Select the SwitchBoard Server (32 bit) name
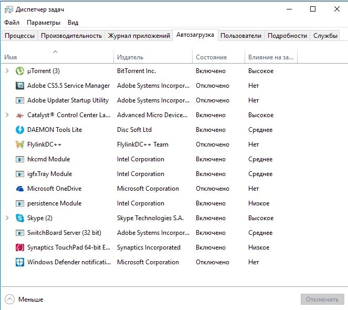348x310 pixels. click(x=64, y=233)
